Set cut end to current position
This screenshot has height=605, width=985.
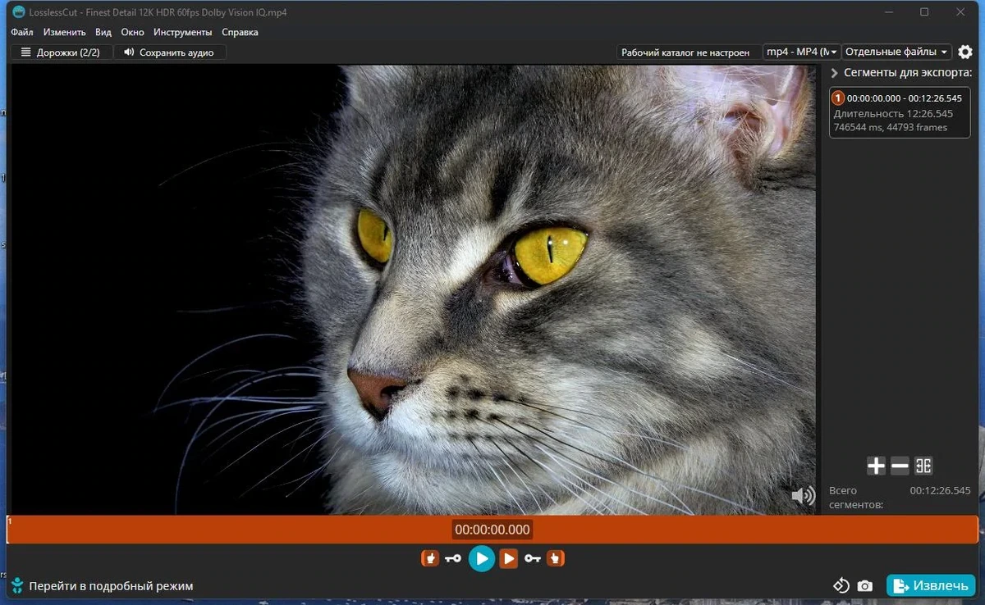(x=556, y=558)
